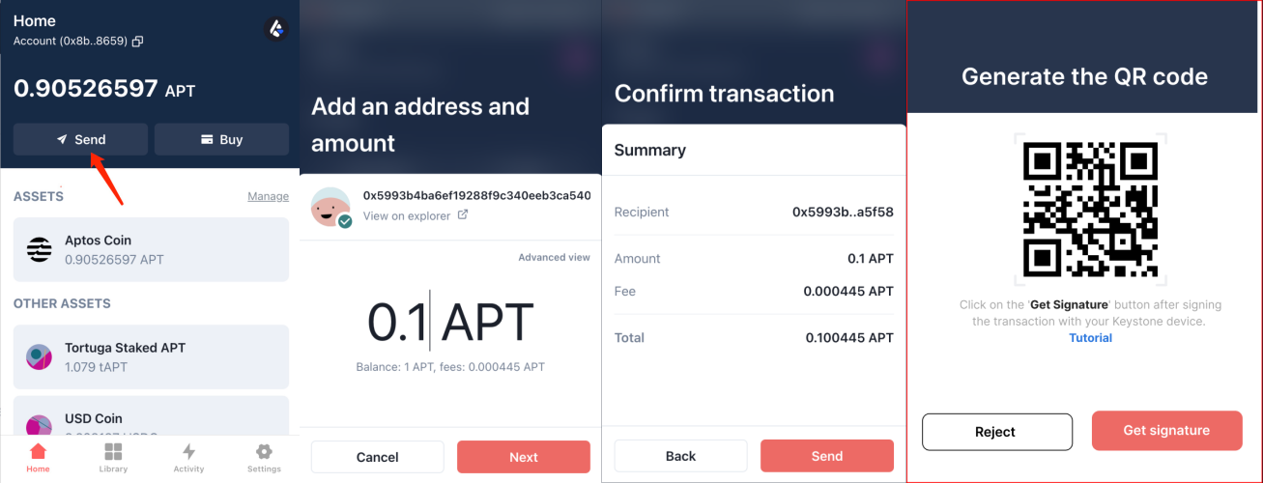Open external link icon beside View on explorer
1263x483 pixels.
(463, 215)
